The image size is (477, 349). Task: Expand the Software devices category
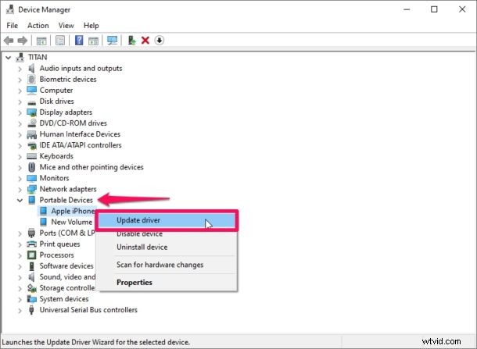tap(20, 266)
